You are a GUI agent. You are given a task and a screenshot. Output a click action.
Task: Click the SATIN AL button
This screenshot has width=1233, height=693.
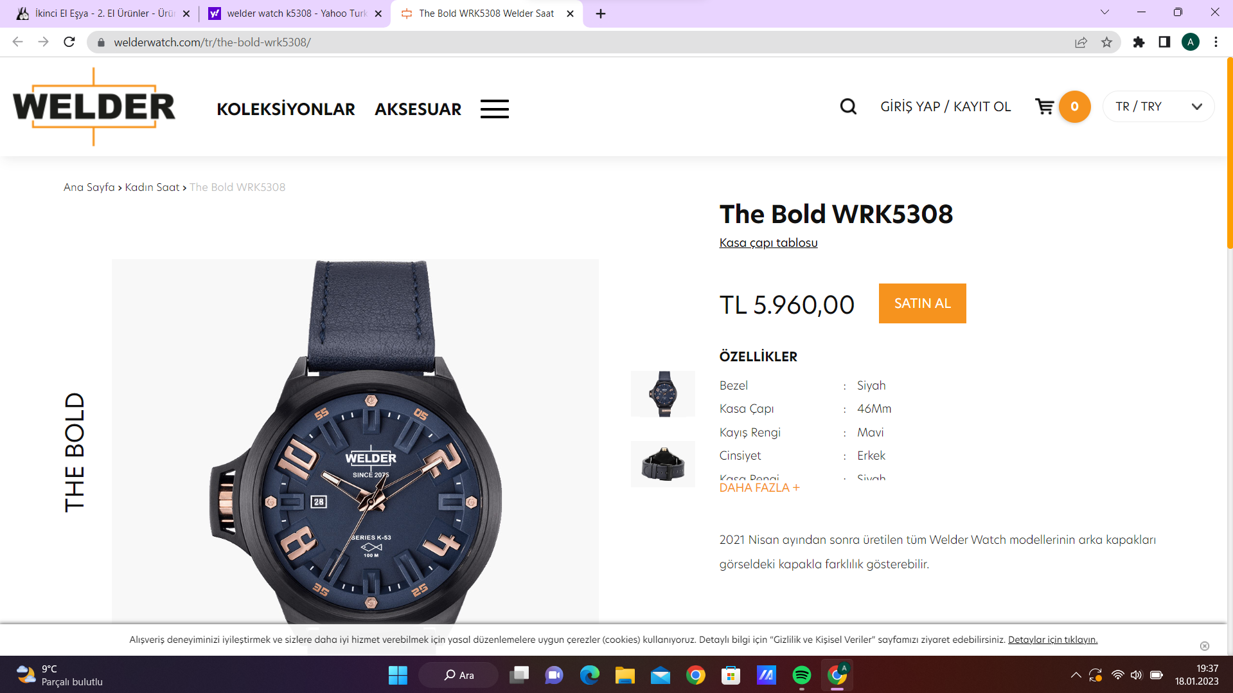point(922,303)
